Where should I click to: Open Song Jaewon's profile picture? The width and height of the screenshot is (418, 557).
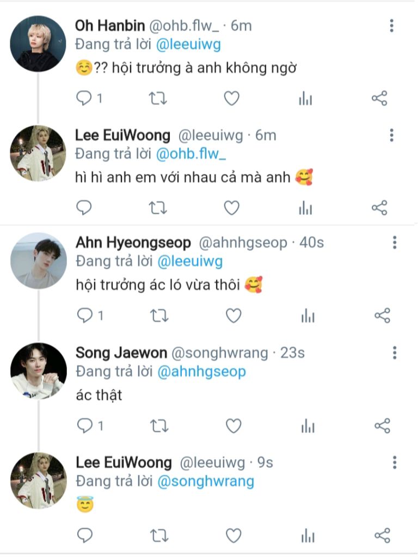coord(39,370)
